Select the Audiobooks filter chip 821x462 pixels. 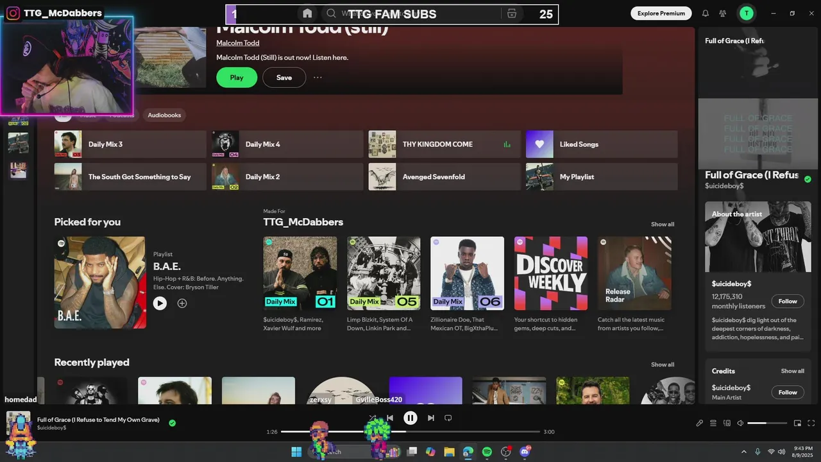tap(164, 115)
